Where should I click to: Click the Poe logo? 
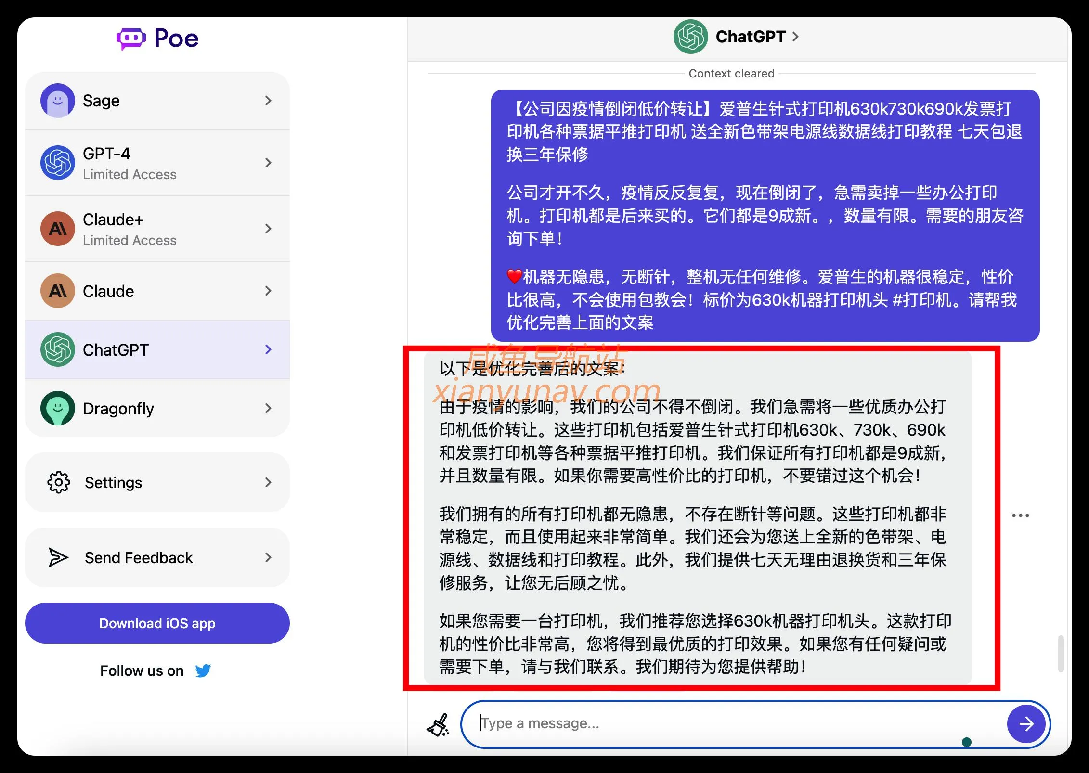click(156, 38)
